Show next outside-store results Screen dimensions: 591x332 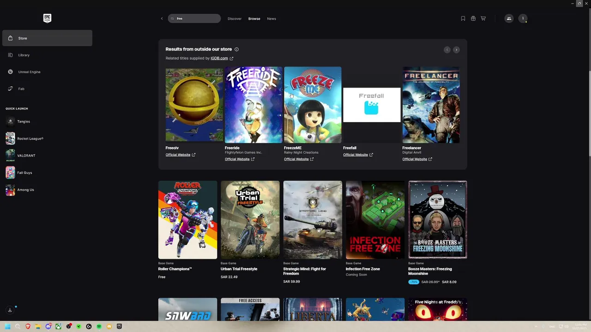pyautogui.click(x=456, y=49)
